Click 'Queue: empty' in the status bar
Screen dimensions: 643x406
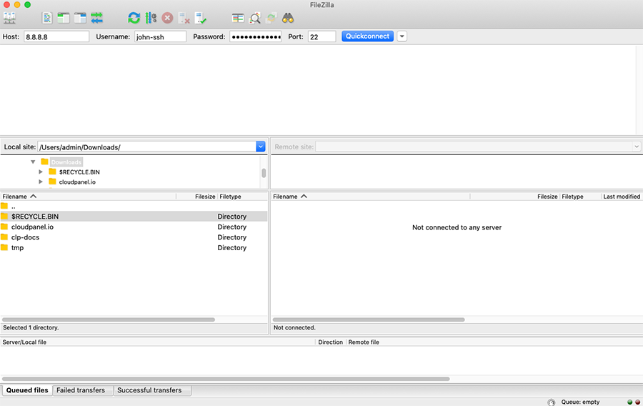pyautogui.click(x=580, y=402)
